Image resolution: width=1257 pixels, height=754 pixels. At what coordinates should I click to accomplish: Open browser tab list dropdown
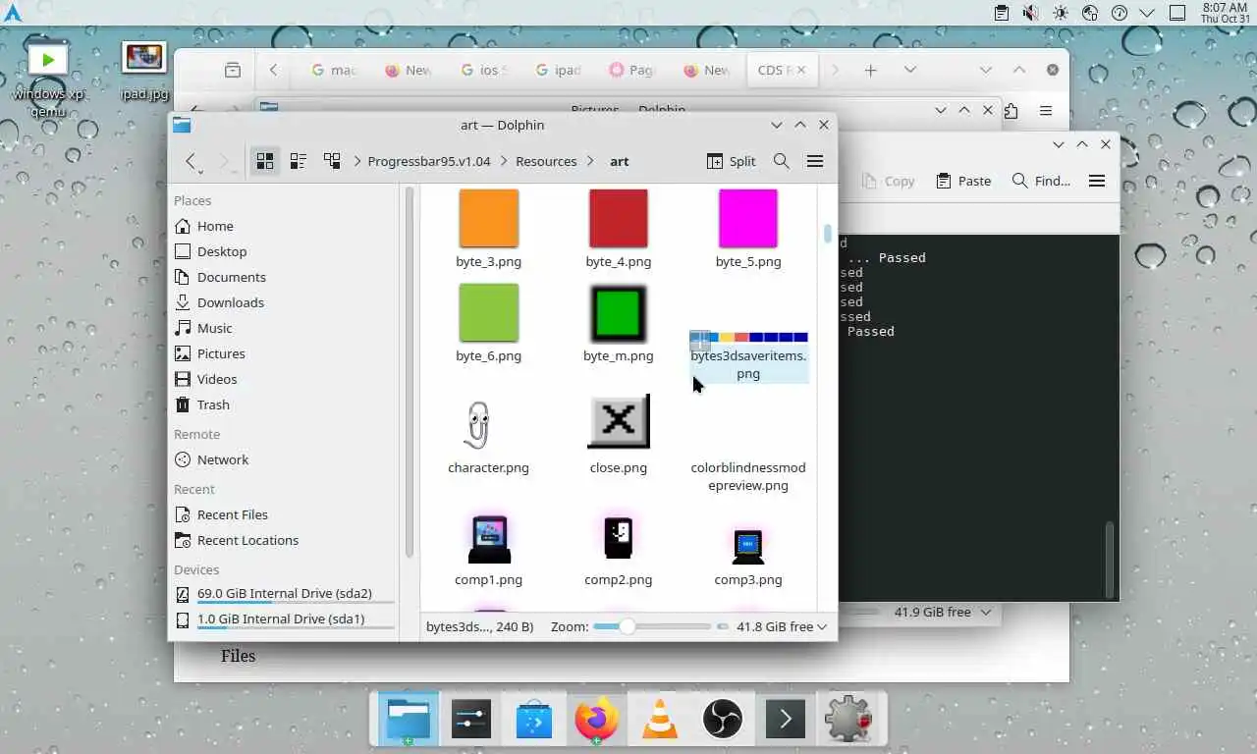click(909, 70)
